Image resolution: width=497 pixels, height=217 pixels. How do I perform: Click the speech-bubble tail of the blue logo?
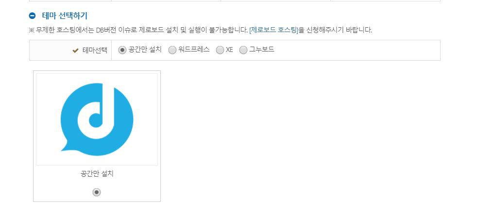tap(67, 146)
